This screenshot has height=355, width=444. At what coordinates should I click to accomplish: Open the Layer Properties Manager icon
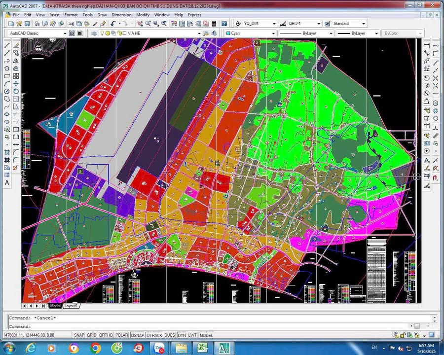(x=94, y=34)
